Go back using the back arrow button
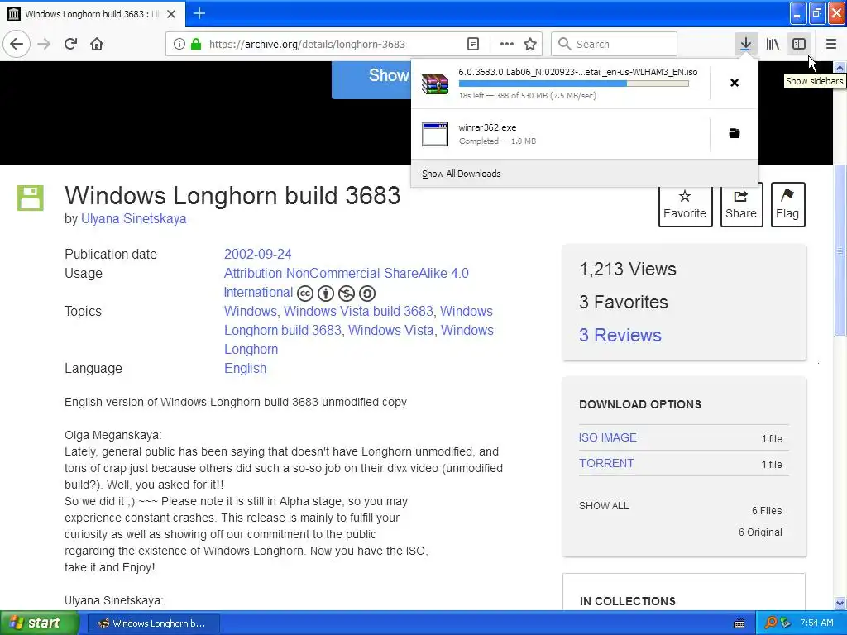 coord(17,44)
